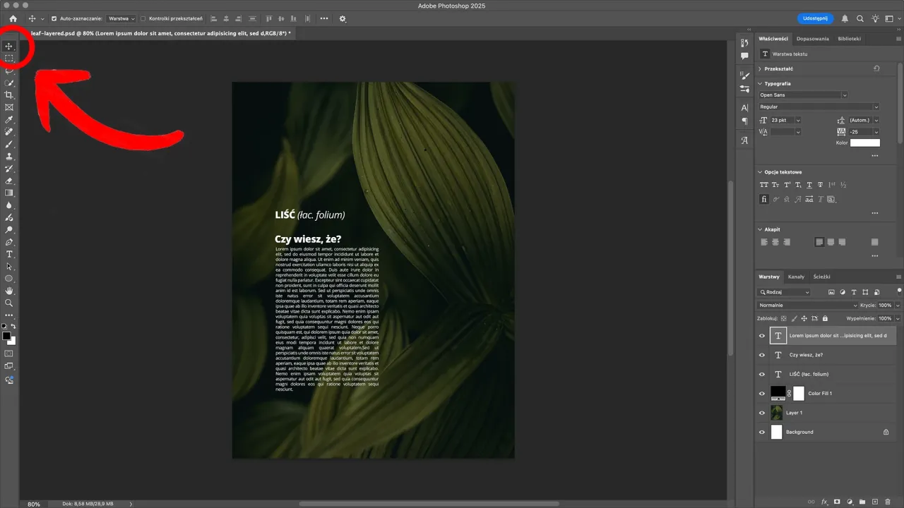The height and width of the screenshot is (508, 904).
Task: Click the delete layer trash icon
Action: (888, 501)
